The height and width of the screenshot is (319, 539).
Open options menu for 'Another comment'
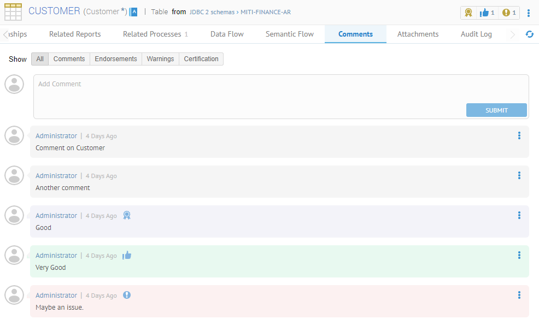519,175
